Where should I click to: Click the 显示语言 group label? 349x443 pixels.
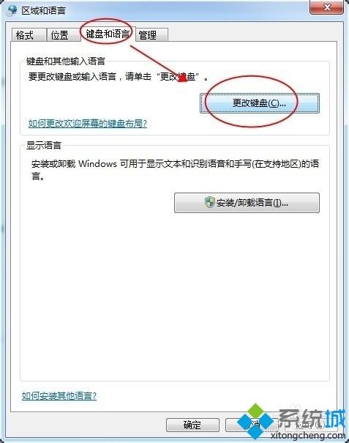click(44, 145)
